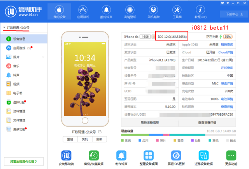Click the blue 应用 legend swatch
The height and width of the screenshot is (169, 249).
point(140,141)
